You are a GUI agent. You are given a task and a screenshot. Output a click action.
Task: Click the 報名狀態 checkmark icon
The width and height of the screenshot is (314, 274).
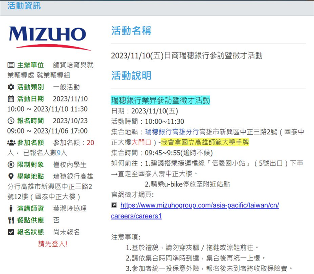pyautogui.click(x=11, y=232)
